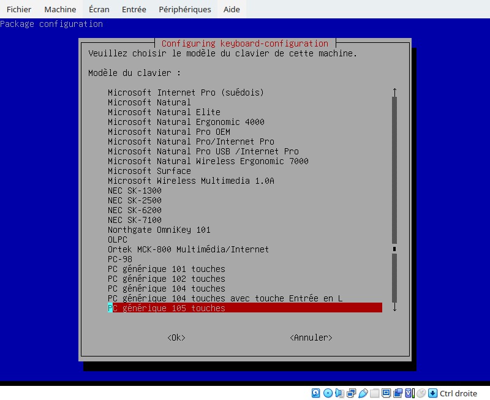Confirm selection with the Ok button

(176, 338)
